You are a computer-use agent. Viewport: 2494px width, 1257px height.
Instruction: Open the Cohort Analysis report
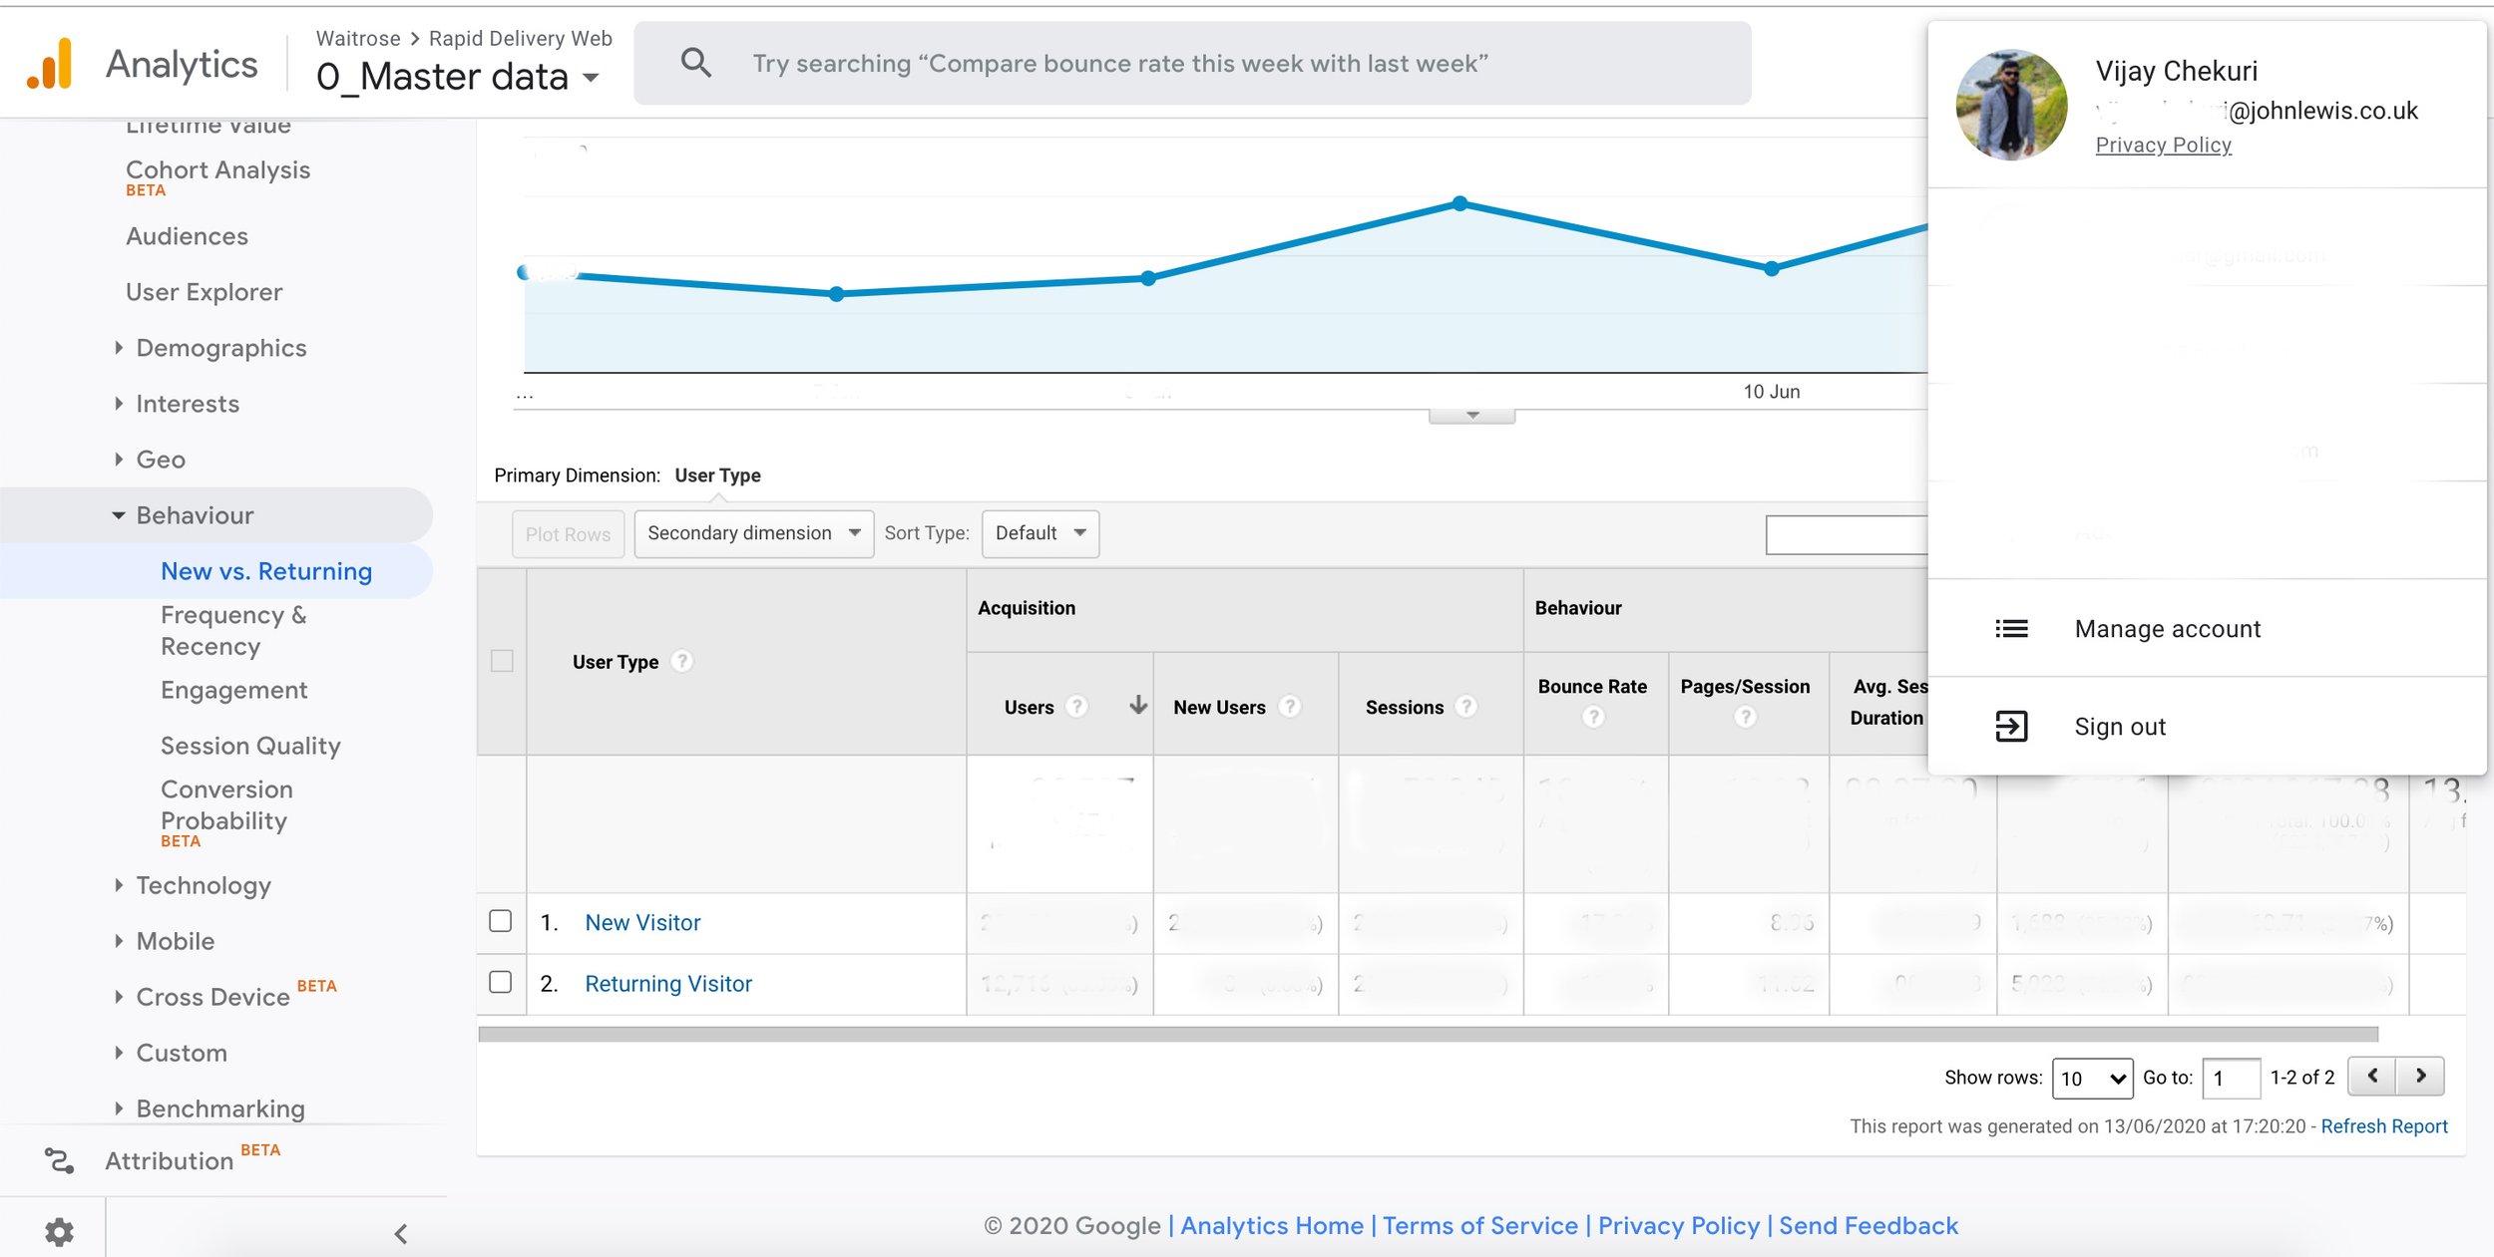coord(217,169)
